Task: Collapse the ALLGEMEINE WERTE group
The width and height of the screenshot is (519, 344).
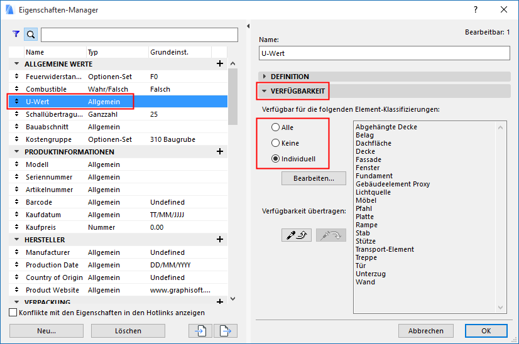Action: pyautogui.click(x=16, y=63)
